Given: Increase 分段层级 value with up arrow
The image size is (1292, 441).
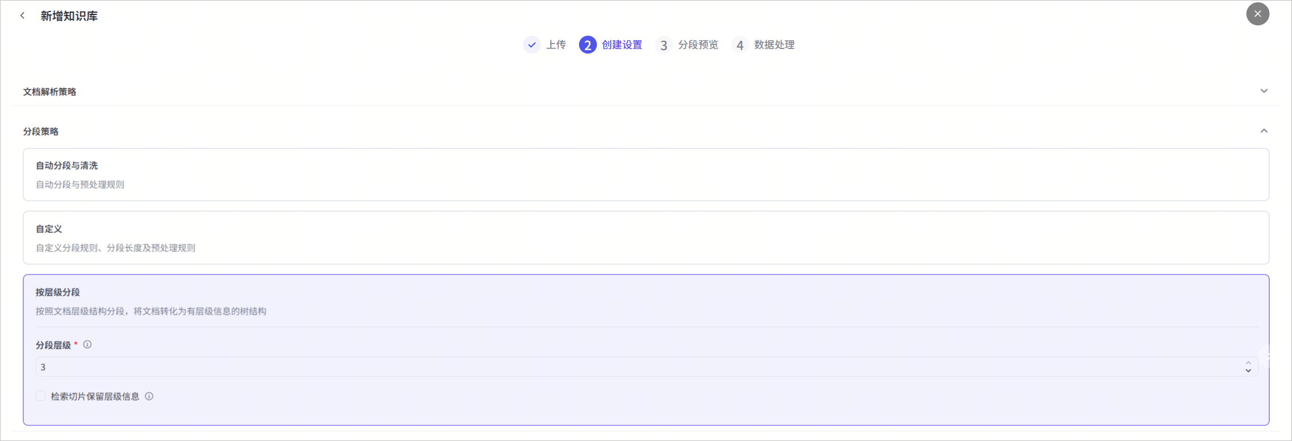Looking at the screenshot, I should (x=1248, y=363).
